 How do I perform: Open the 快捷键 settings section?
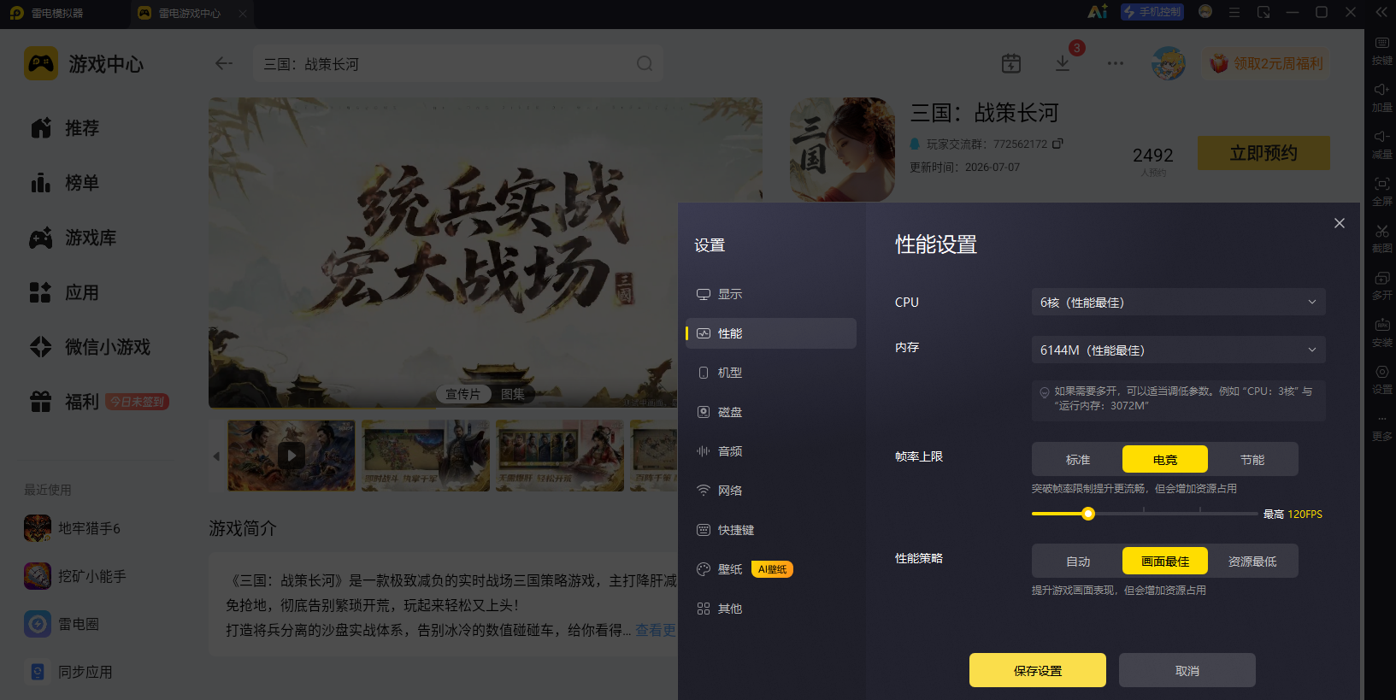tap(771, 530)
